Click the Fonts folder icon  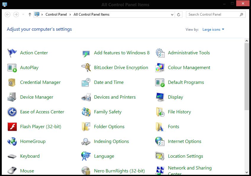coord(160,127)
